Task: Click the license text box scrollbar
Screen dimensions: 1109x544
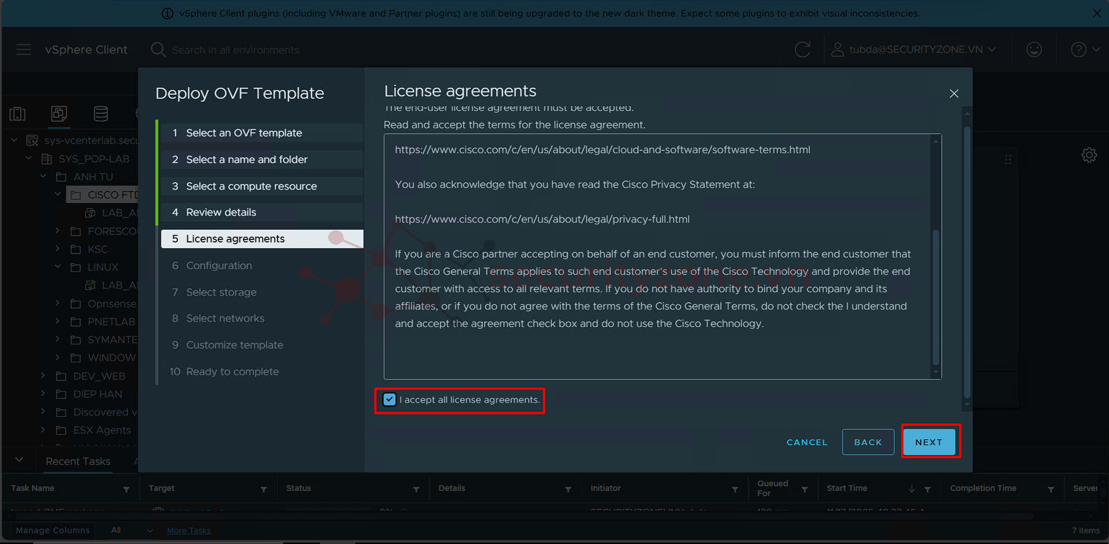Action: tap(935, 297)
